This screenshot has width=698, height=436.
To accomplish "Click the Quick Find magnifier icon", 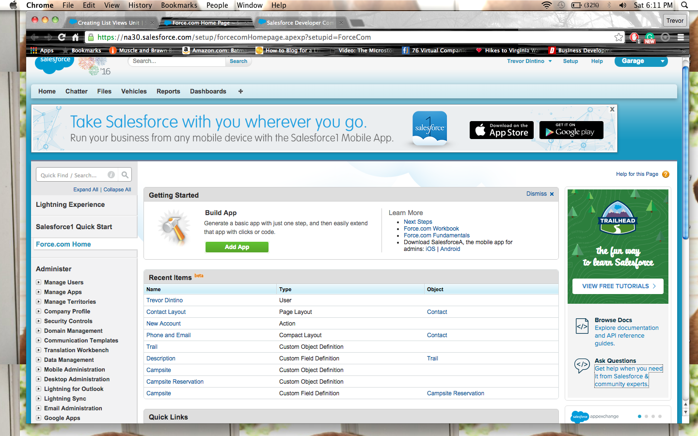I will pos(125,175).
